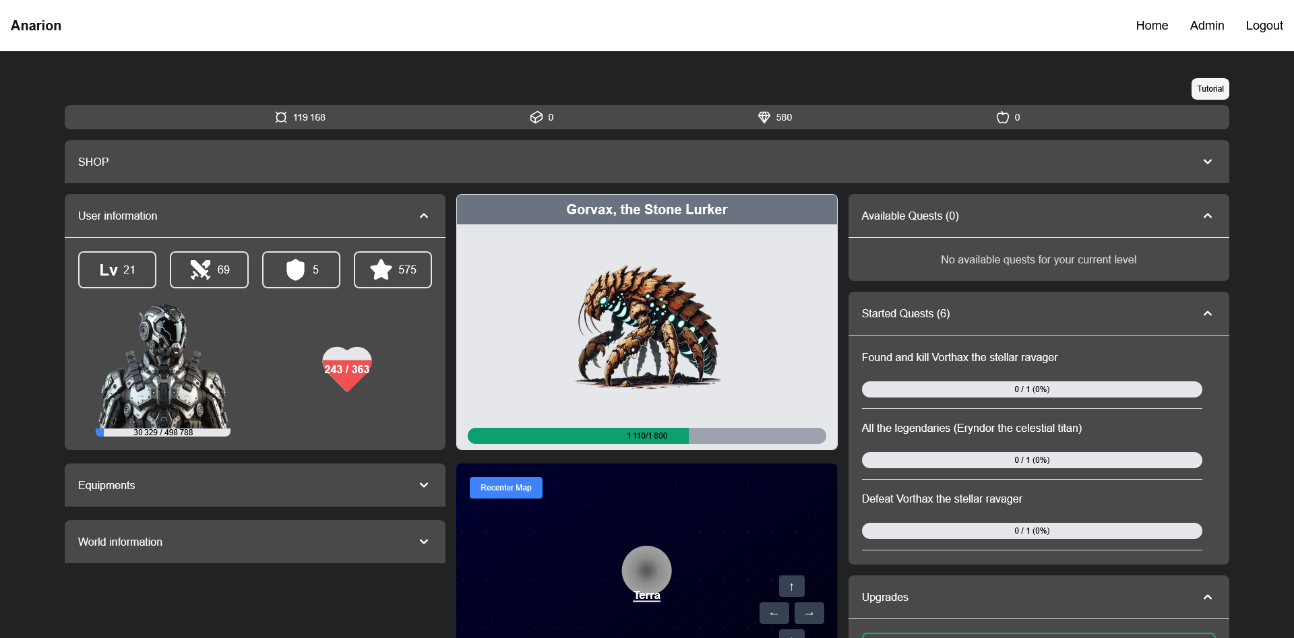The height and width of the screenshot is (638, 1294).
Task: Click the gold coin currency icon
Action: [x=281, y=117]
